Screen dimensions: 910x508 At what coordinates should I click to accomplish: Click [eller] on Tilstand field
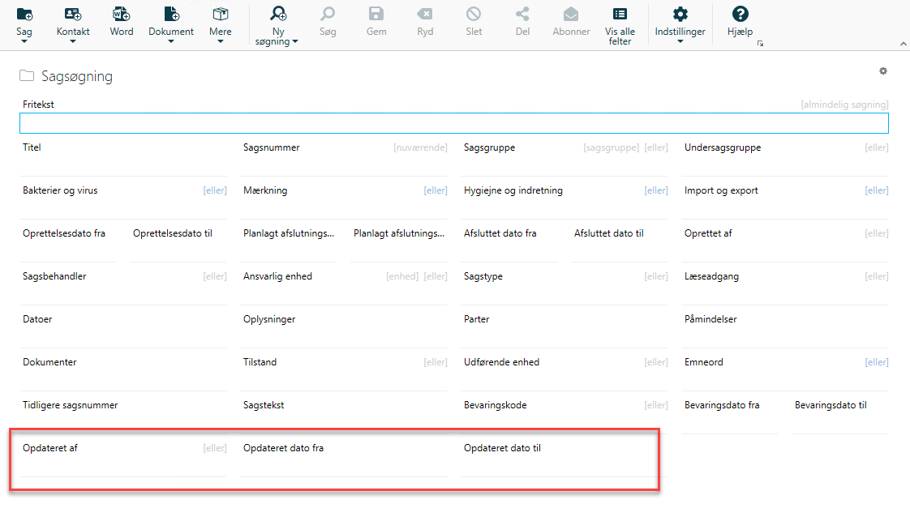[436, 362]
